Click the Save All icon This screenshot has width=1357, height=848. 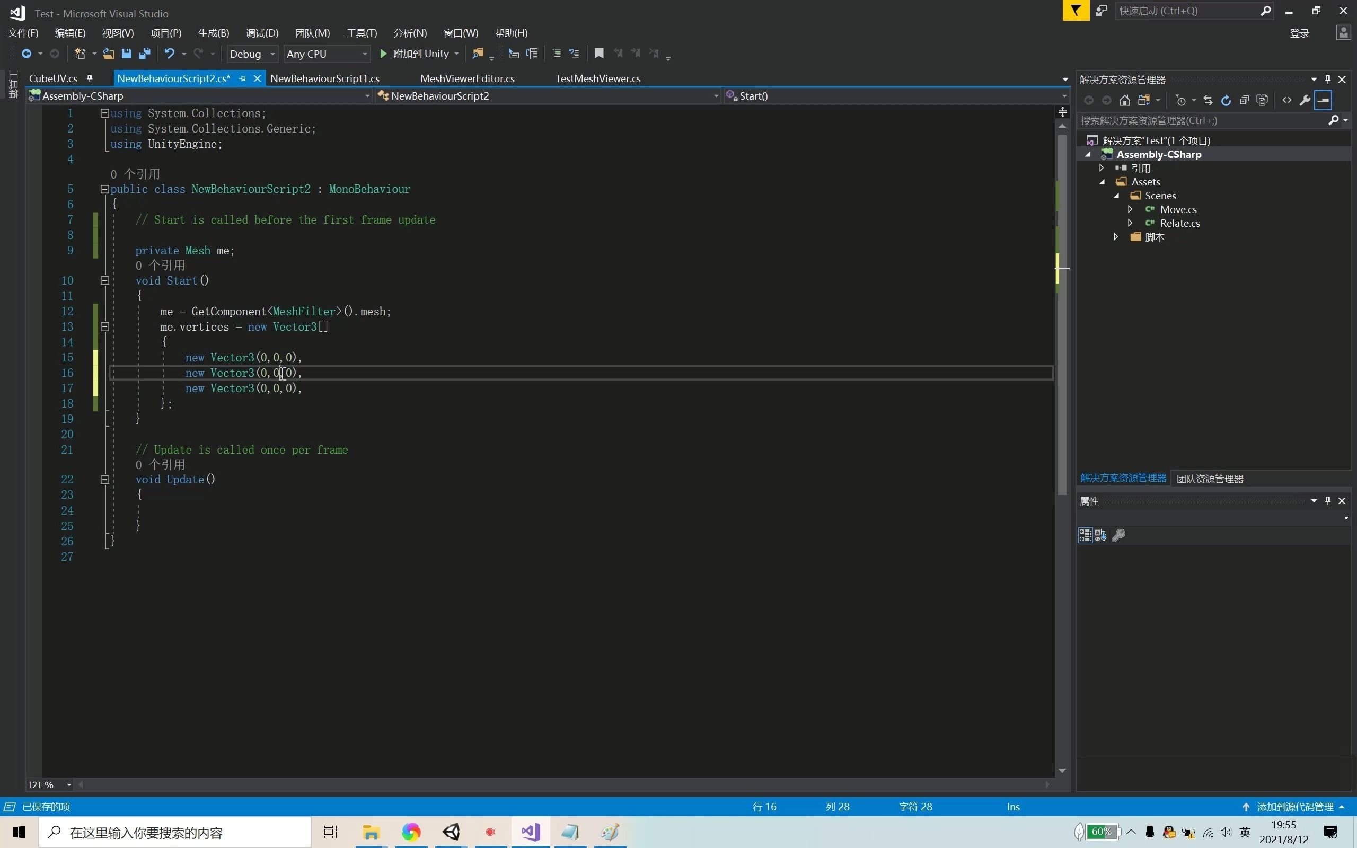point(144,54)
